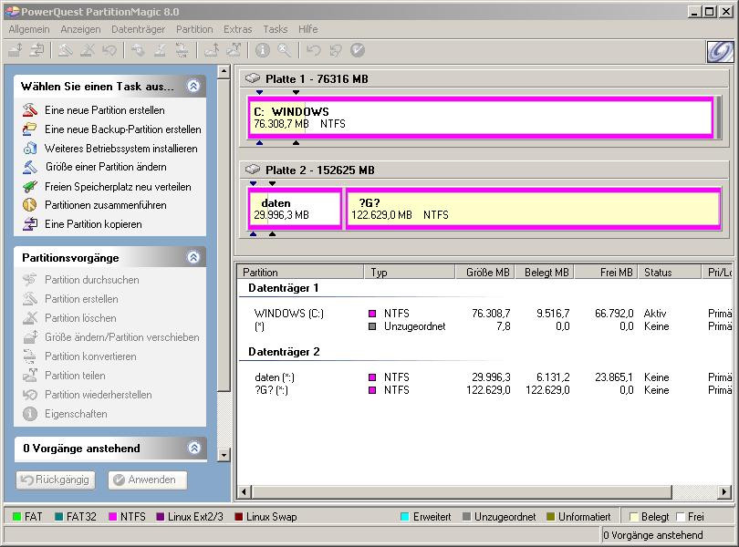Select the 'daten' partition block on Platte 2
Image resolution: width=739 pixels, height=547 pixels.
(x=295, y=208)
